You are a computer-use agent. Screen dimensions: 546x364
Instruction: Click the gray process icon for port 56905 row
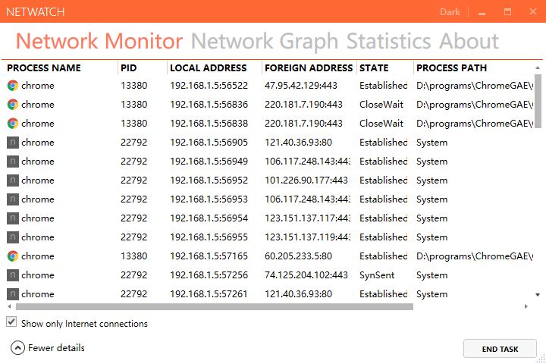click(x=13, y=142)
